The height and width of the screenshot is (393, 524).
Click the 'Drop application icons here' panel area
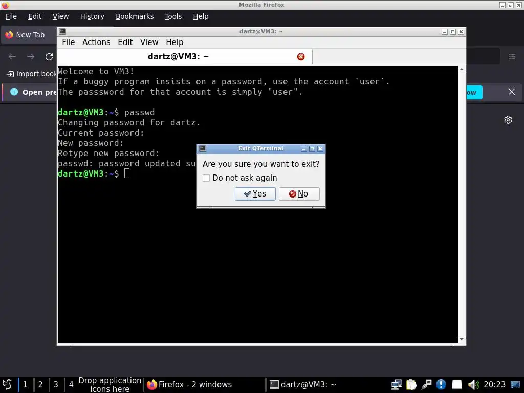pos(110,385)
